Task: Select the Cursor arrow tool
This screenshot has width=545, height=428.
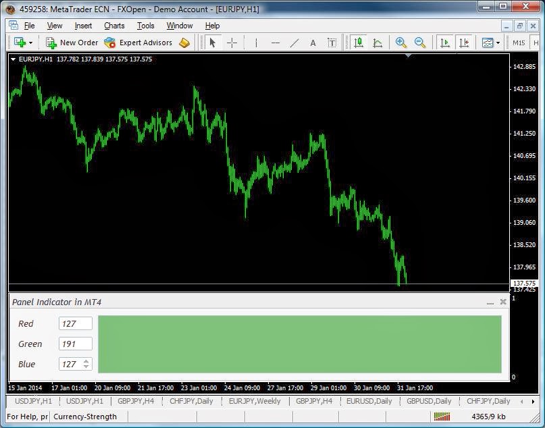Action: click(x=212, y=43)
